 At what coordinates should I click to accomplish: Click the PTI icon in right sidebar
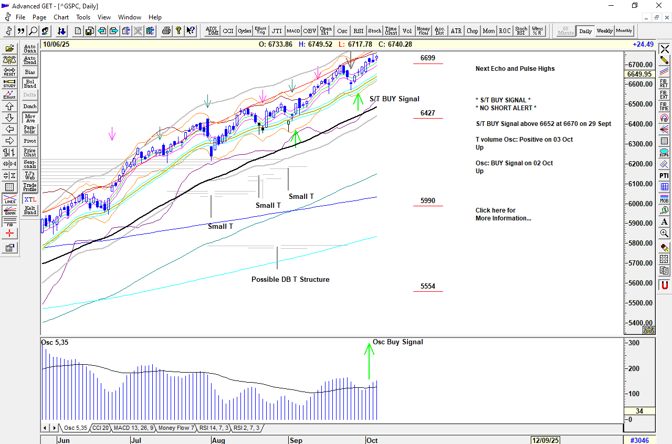coord(664,174)
